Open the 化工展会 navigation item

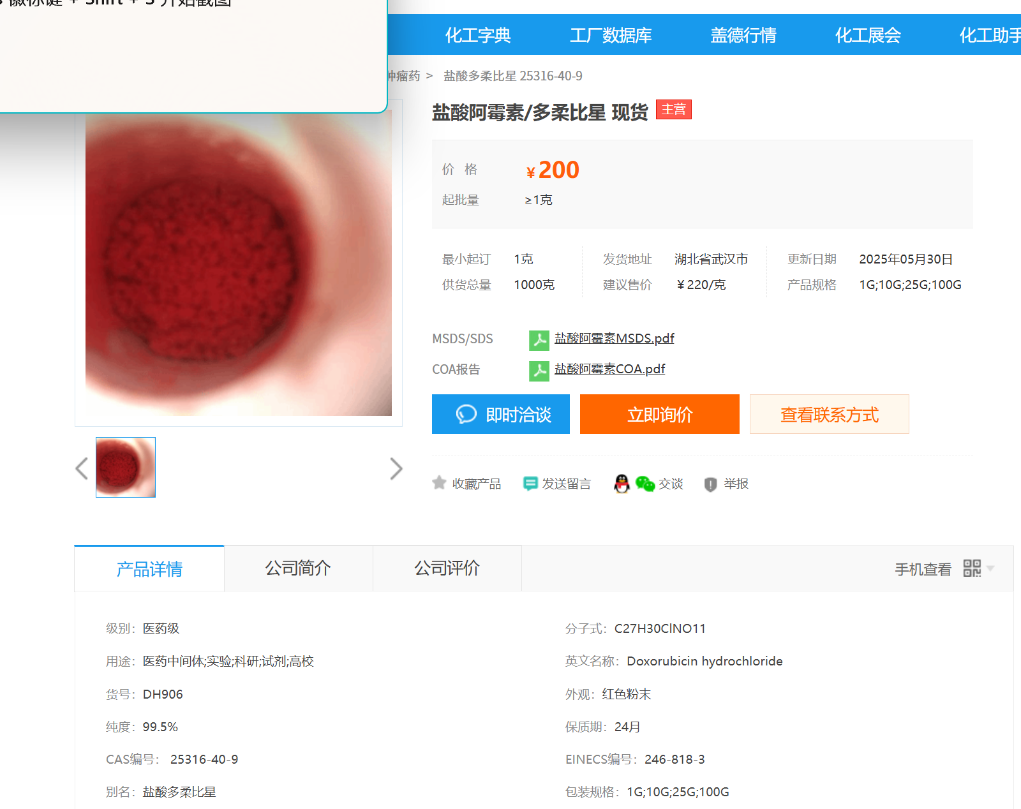(868, 35)
